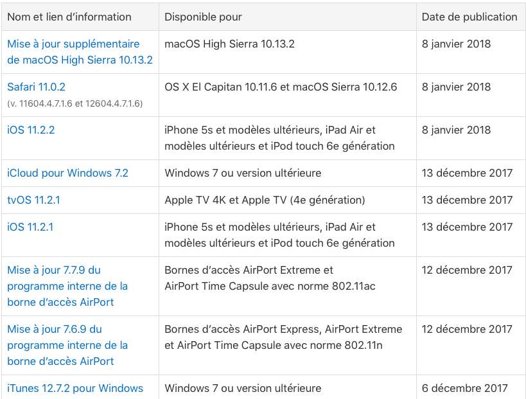Click the "Disponible pour" column header
This screenshot has height=399, width=526.
pyautogui.click(x=203, y=17)
